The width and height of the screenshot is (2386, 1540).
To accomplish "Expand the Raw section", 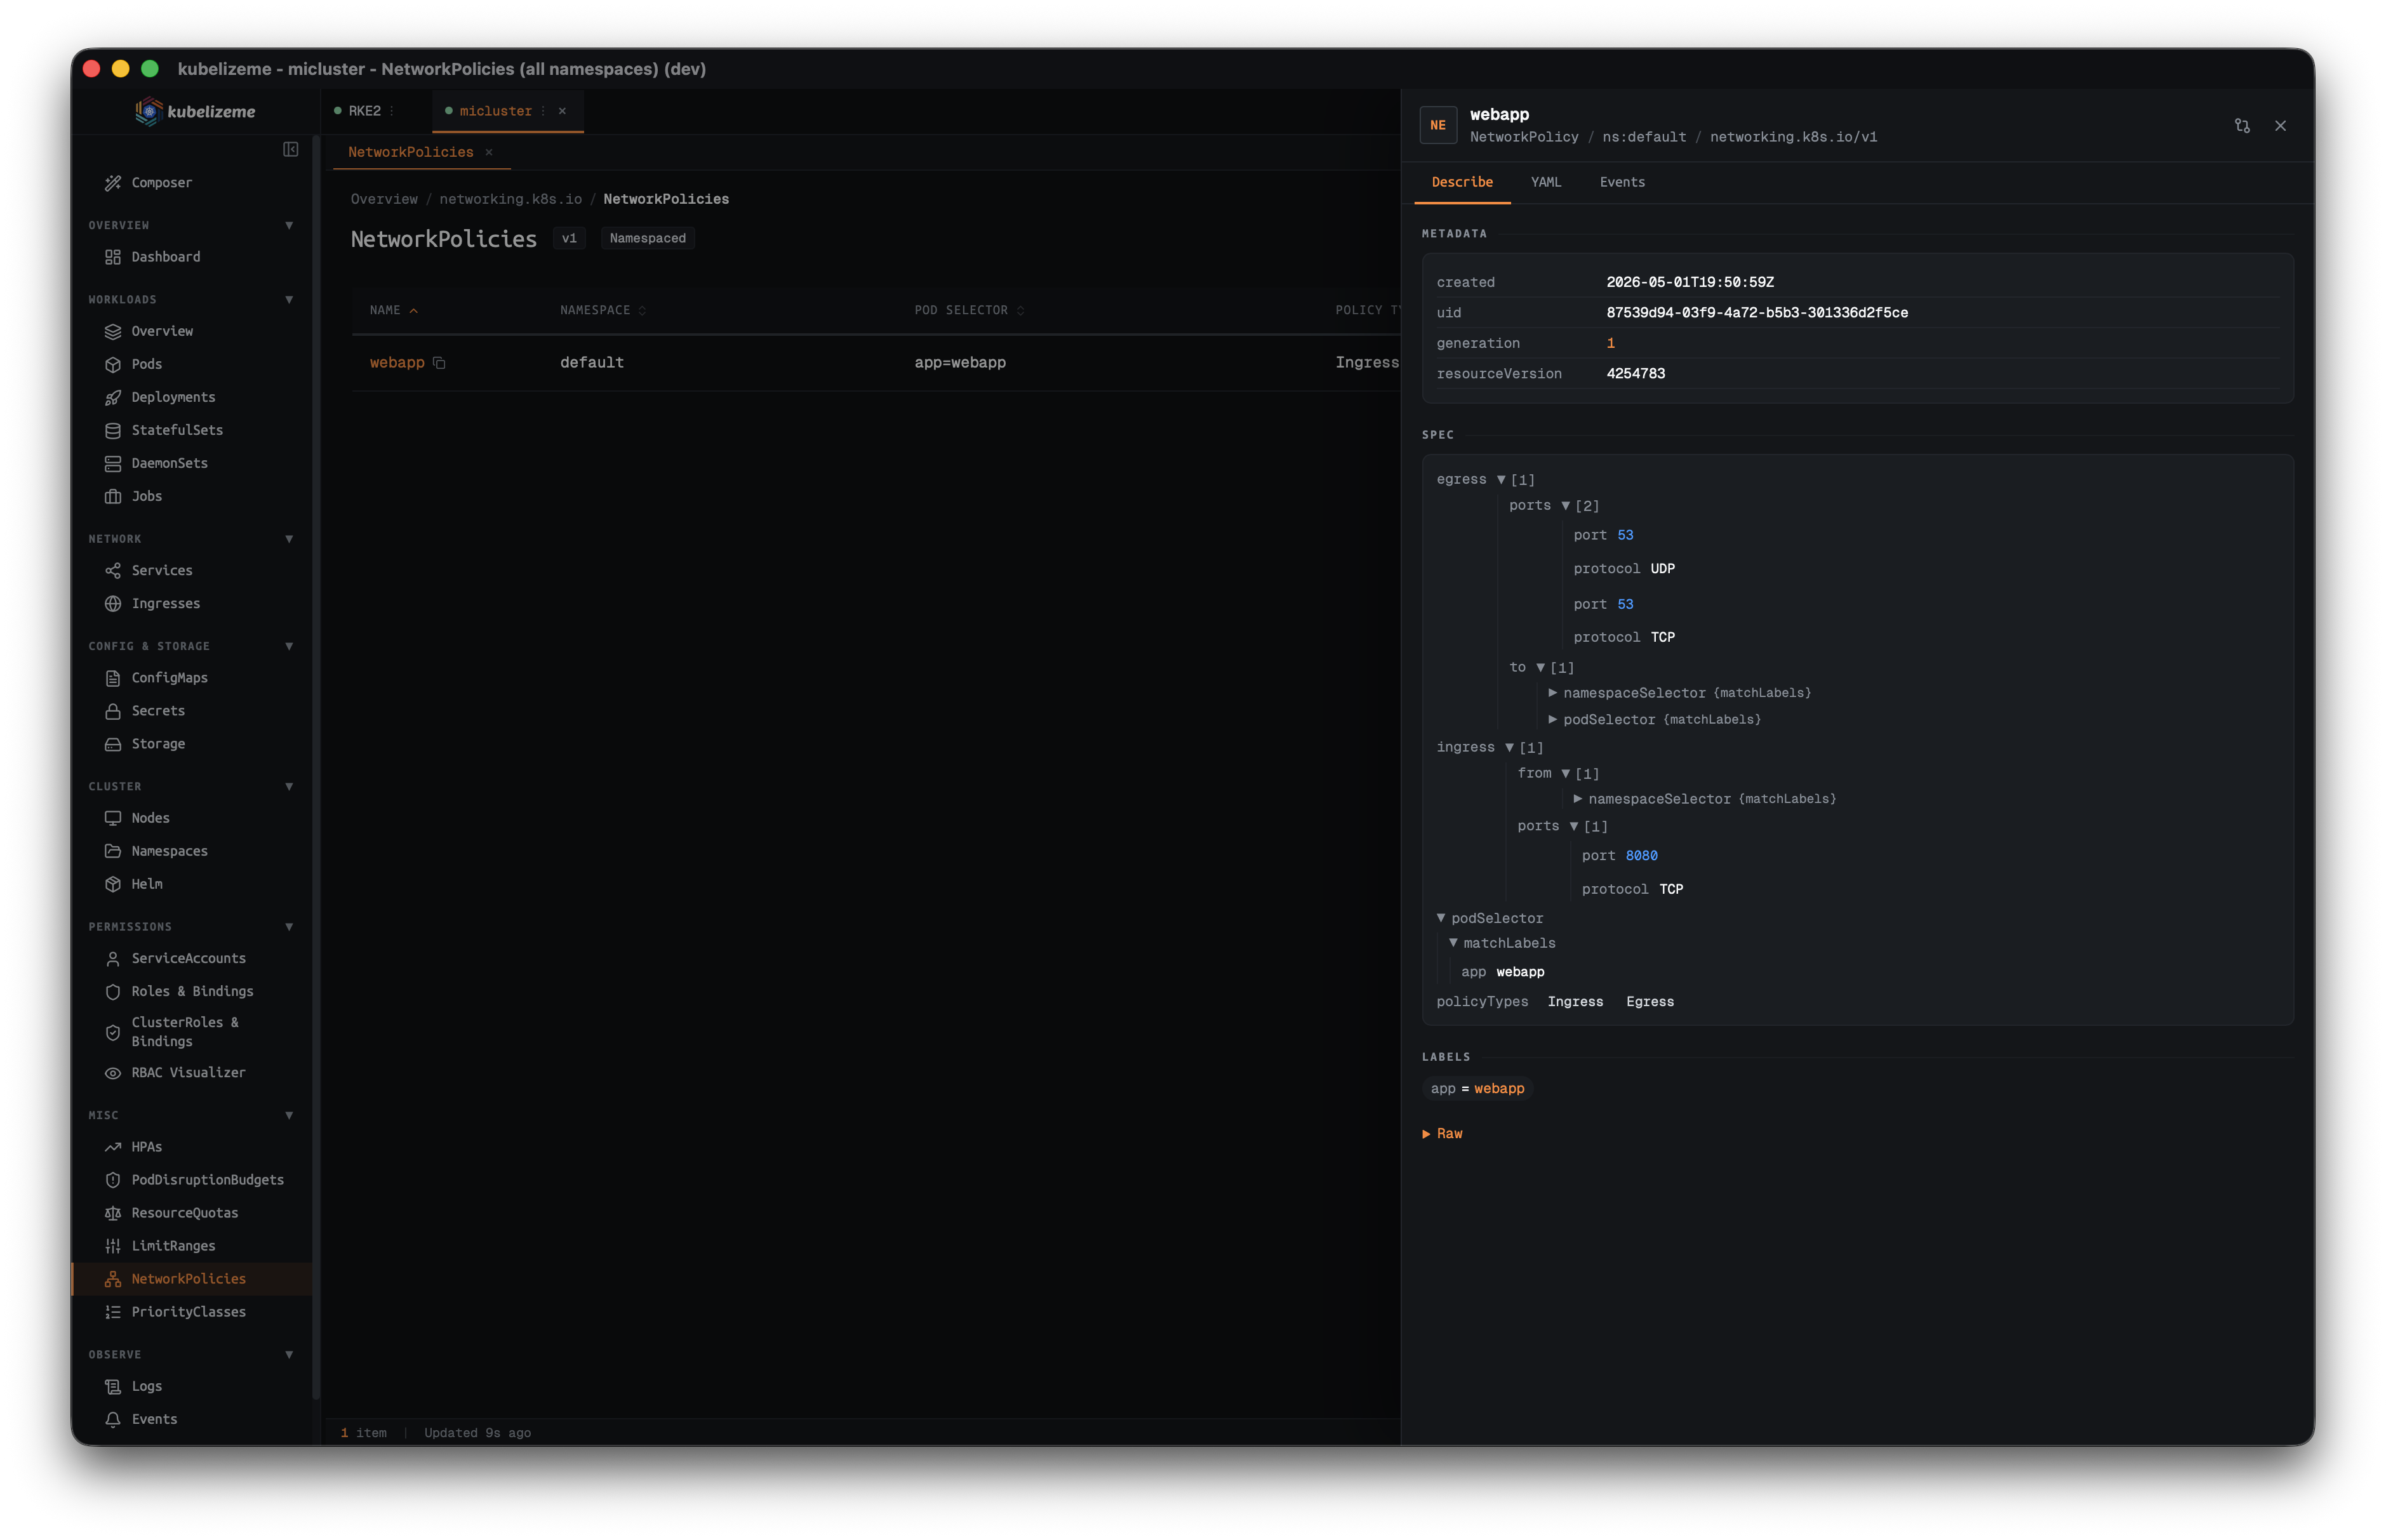I will tap(1442, 1133).
